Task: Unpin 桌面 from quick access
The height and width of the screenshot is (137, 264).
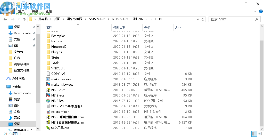Action: tap(34, 27)
